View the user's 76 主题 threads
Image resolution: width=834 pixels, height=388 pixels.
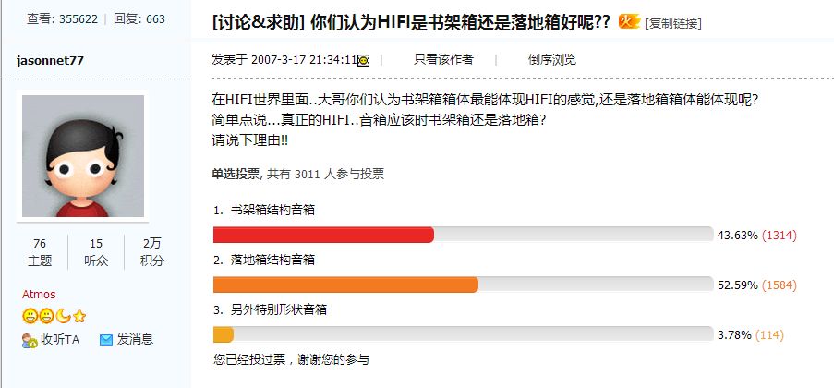[40, 251]
